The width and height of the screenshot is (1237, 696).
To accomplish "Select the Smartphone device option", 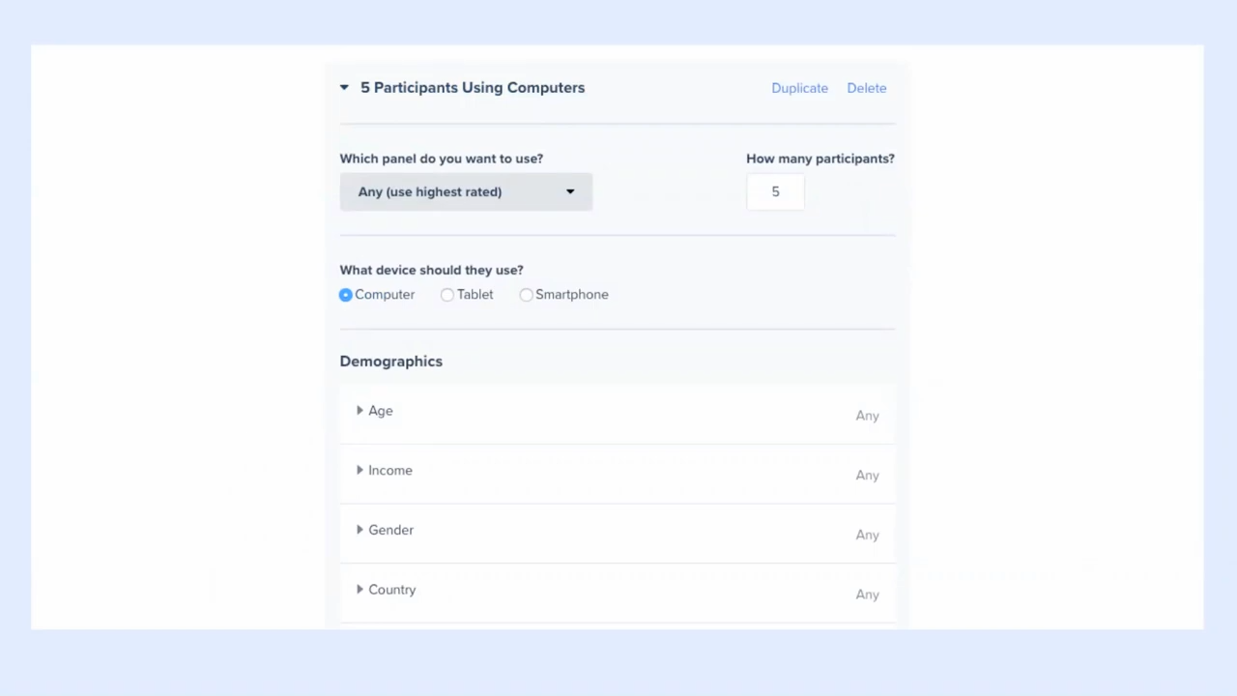I will 527,295.
